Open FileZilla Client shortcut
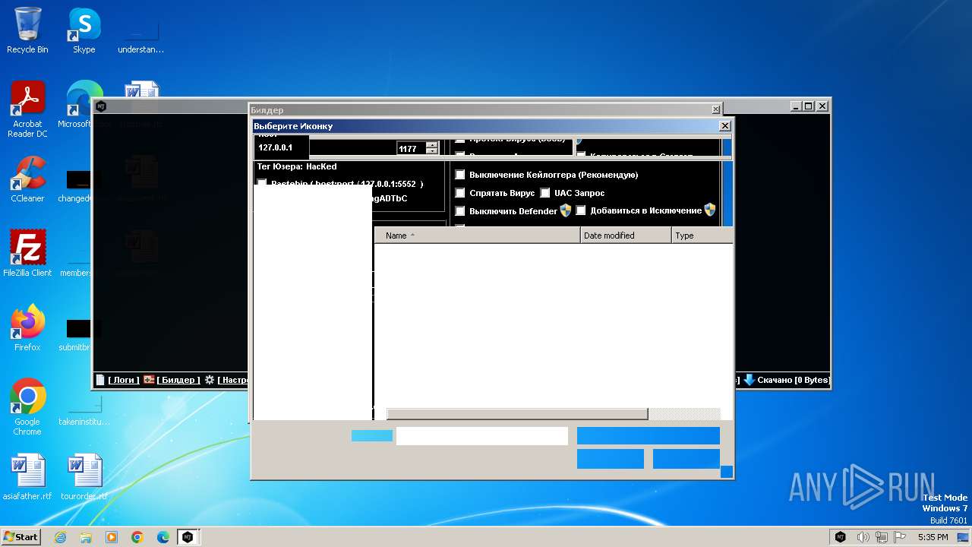 pos(27,253)
